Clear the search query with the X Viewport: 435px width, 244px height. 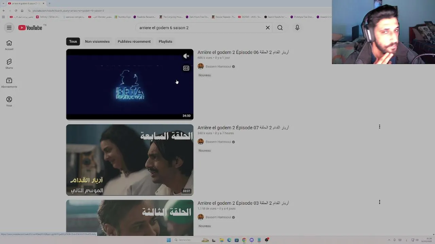click(268, 28)
